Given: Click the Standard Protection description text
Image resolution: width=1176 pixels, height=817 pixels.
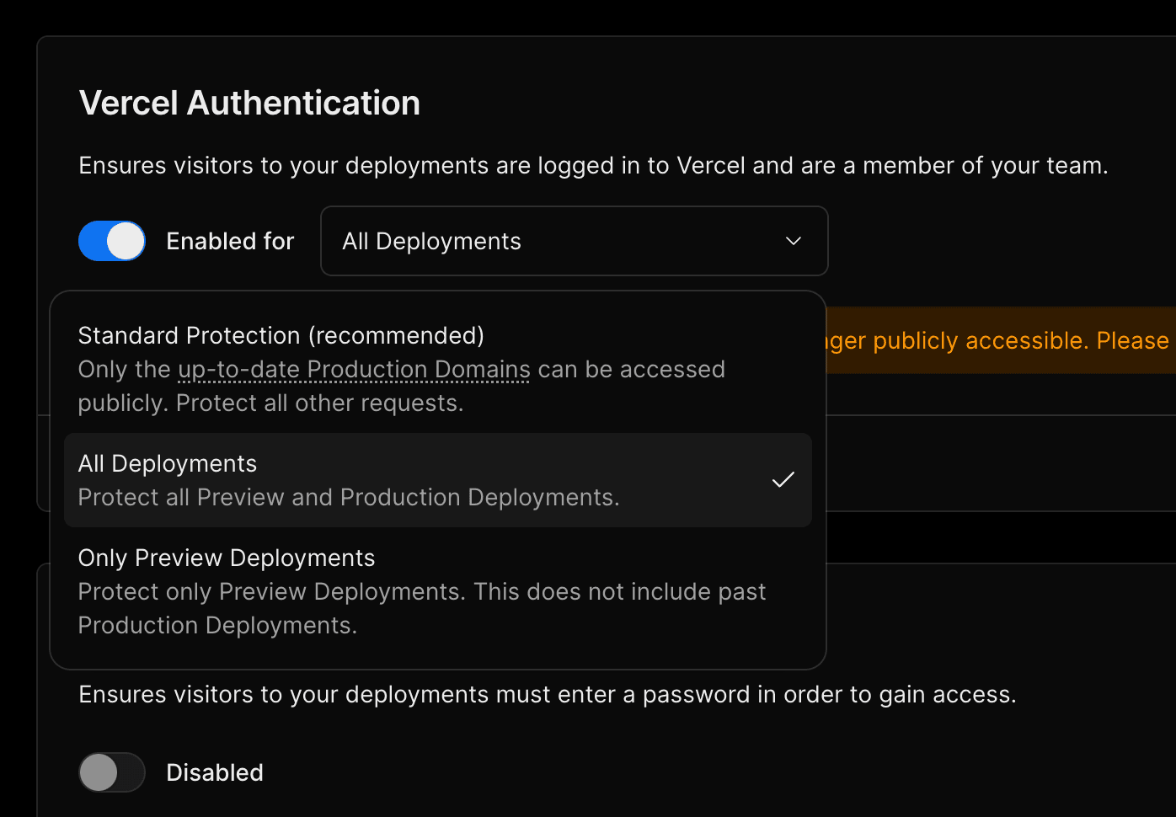Looking at the screenshot, I should pyautogui.click(x=401, y=386).
